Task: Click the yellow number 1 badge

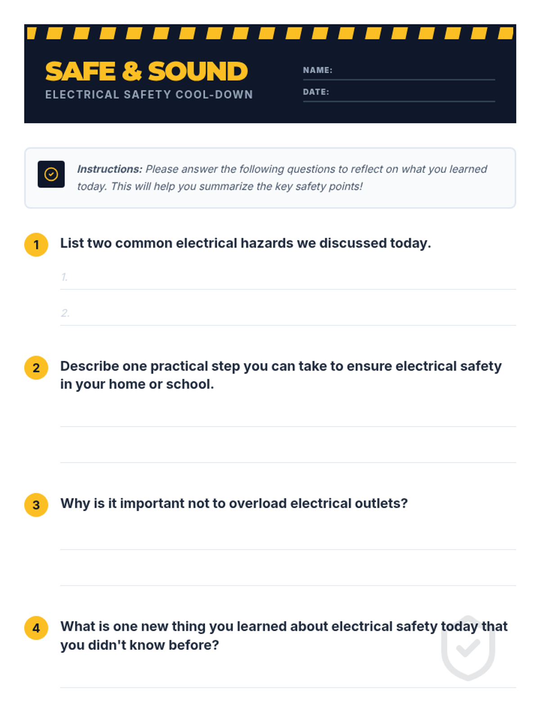Action: tap(36, 245)
